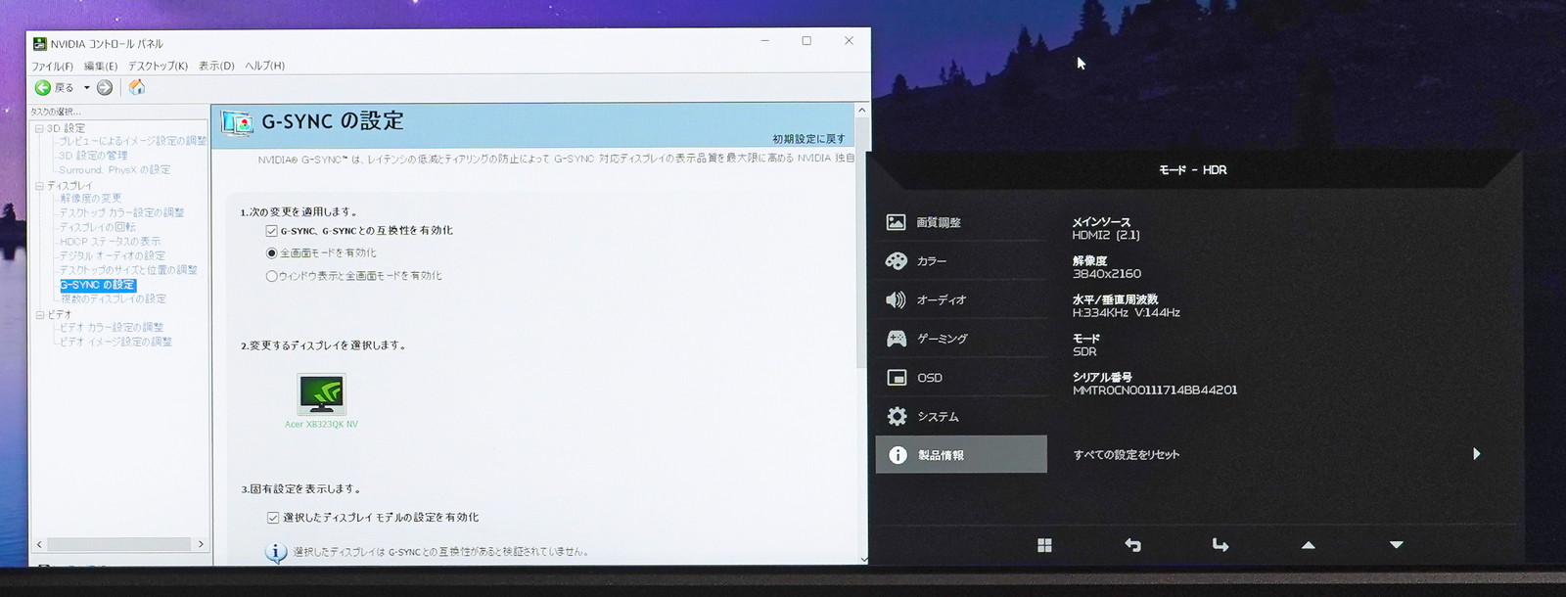Select 製品情報 info entry in the OSD
The height and width of the screenshot is (597, 1566).
tap(961, 455)
